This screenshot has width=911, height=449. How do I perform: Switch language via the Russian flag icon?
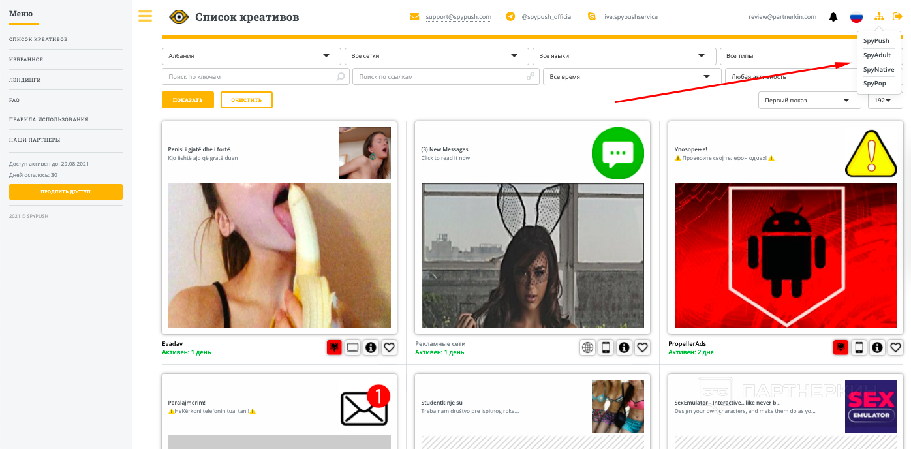click(856, 17)
